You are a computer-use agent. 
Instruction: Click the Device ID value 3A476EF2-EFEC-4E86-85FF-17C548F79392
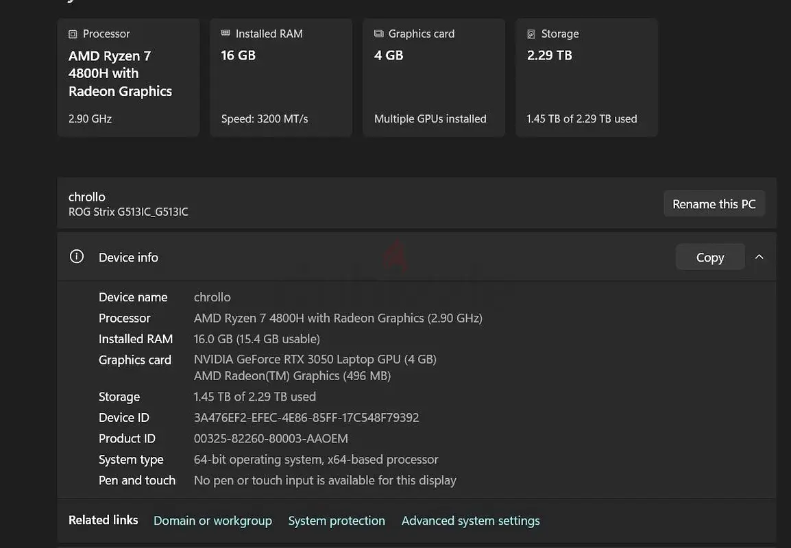306,418
